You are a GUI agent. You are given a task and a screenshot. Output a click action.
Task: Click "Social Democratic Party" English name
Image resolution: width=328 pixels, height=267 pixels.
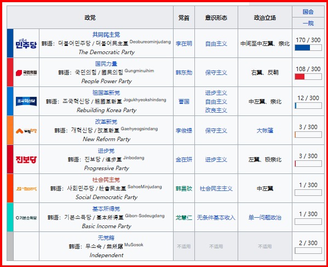pyautogui.click(x=106, y=197)
